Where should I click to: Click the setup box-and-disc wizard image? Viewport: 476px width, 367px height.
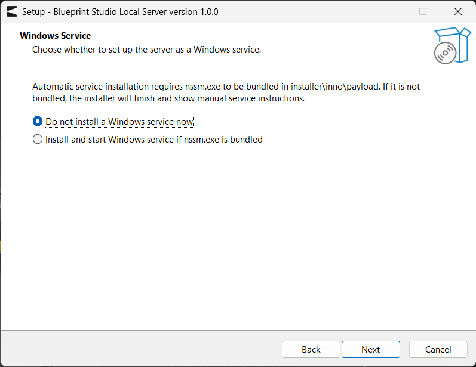[452, 45]
